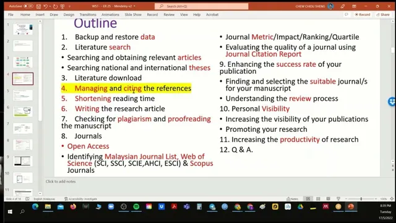
Task: Click the clock showing 8:39 PM
Action: point(385,206)
